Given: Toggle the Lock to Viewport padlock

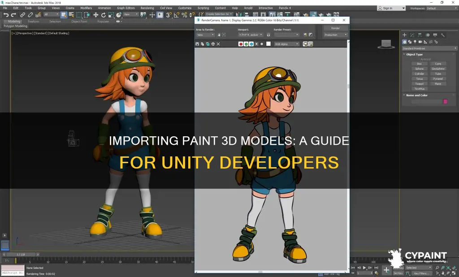Looking at the screenshot, I should (268, 35).
